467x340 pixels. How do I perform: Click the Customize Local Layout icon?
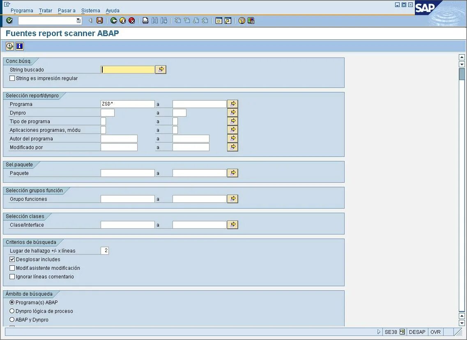(x=251, y=21)
